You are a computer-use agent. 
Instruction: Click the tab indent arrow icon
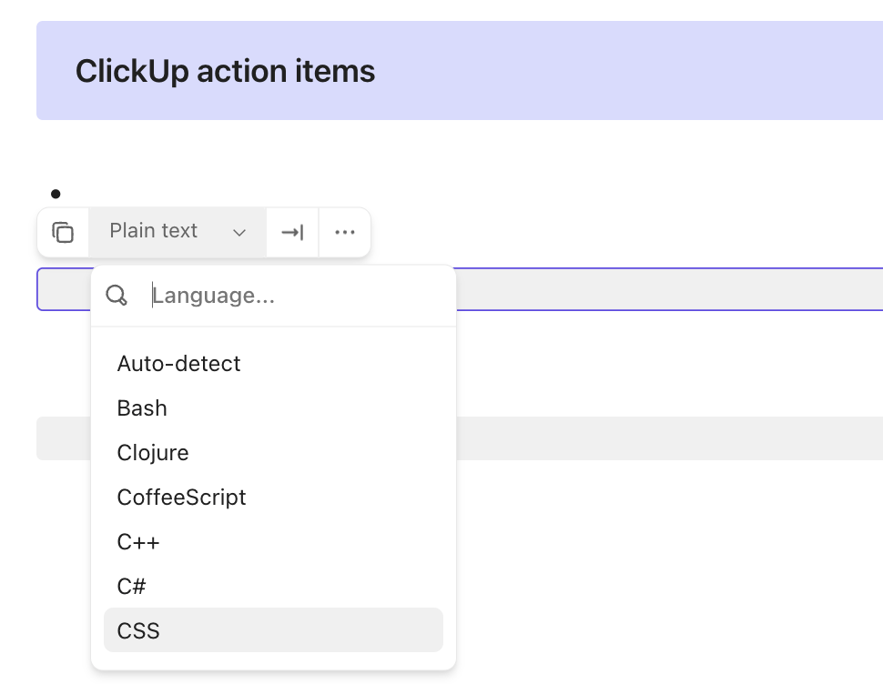coord(292,232)
